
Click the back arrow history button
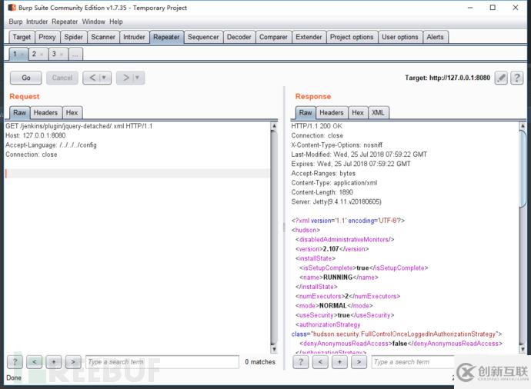coord(92,78)
